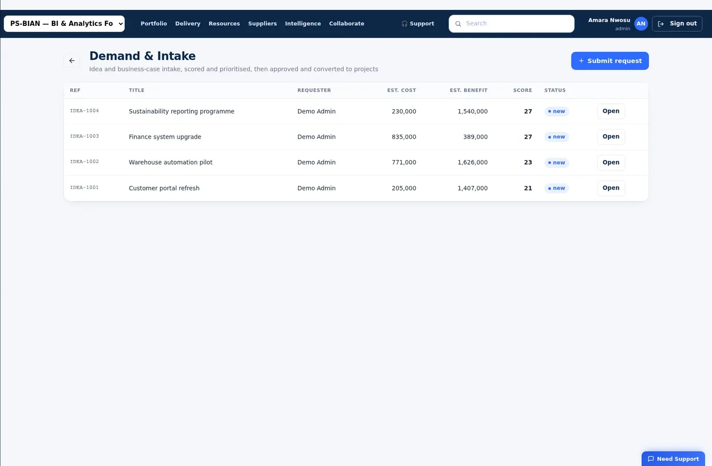
Task: Click the title Sustainability reporting programme
Action: pyautogui.click(x=181, y=111)
